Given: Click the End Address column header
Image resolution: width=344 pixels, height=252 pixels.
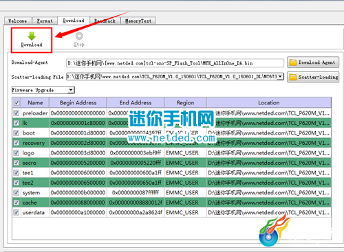Looking at the screenshot, I should click(x=136, y=102).
